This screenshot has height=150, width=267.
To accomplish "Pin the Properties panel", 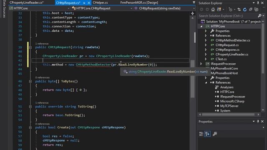I will (x=258, y=121).
